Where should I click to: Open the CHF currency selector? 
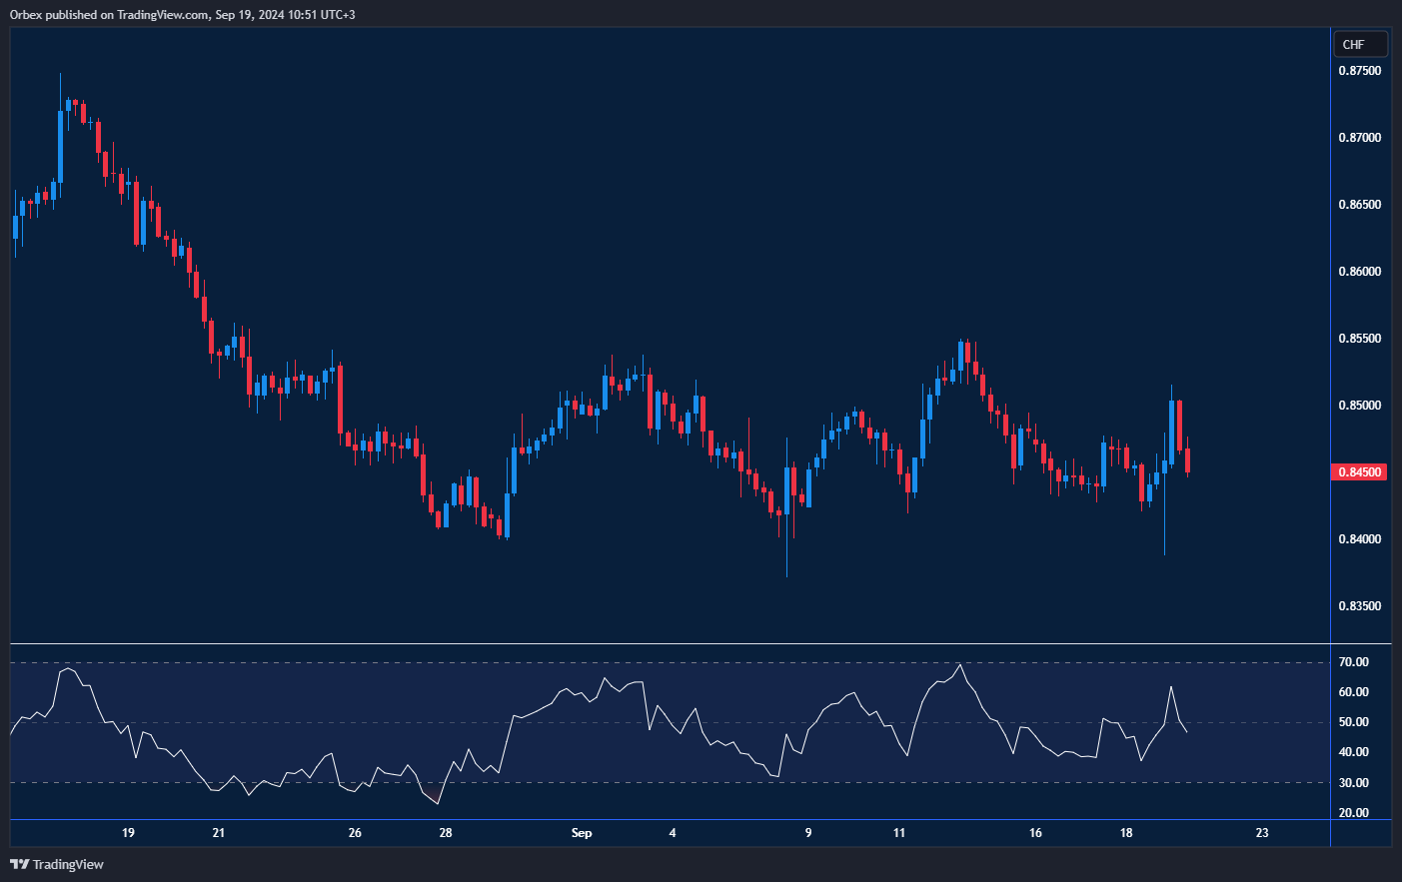[1360, 45]
